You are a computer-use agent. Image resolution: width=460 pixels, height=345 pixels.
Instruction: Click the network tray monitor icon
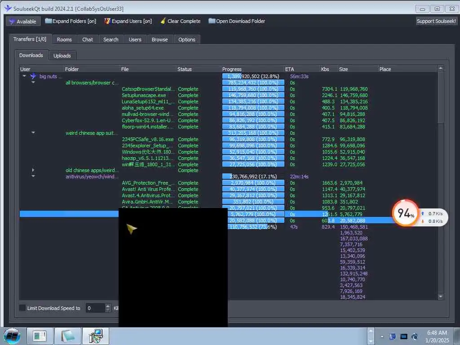pyautogui.click(x=404, y=336)
